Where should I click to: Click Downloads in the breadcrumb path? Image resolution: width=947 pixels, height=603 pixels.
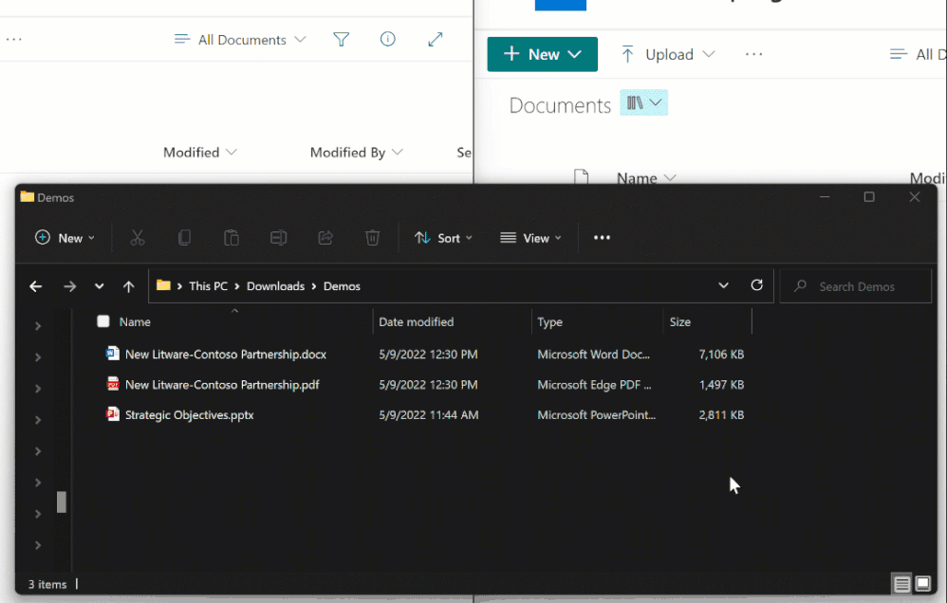[275, 286]
